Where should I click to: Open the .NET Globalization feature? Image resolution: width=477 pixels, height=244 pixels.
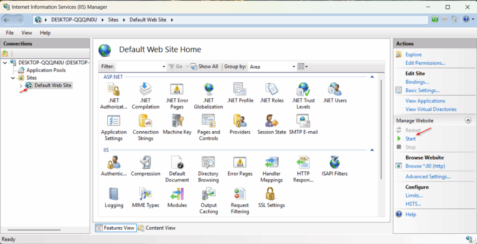click(x=208, y=96)
